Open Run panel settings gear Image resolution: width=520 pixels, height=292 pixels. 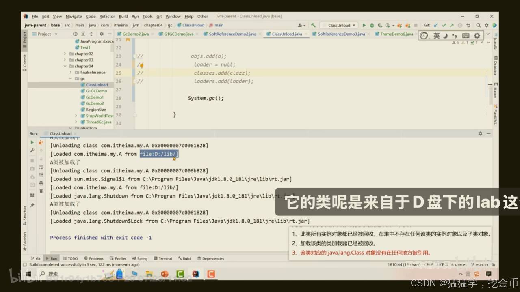point(480,133)
